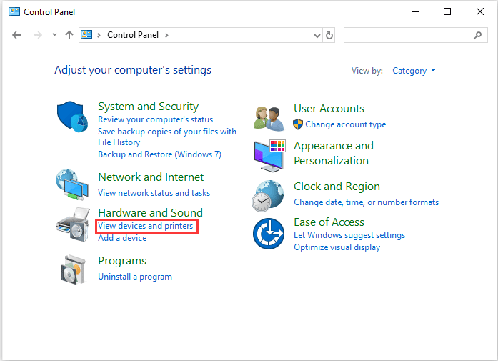498x361 pixels.
Task: Click the Programs disc box icon
Action: [x=74, y=269]
